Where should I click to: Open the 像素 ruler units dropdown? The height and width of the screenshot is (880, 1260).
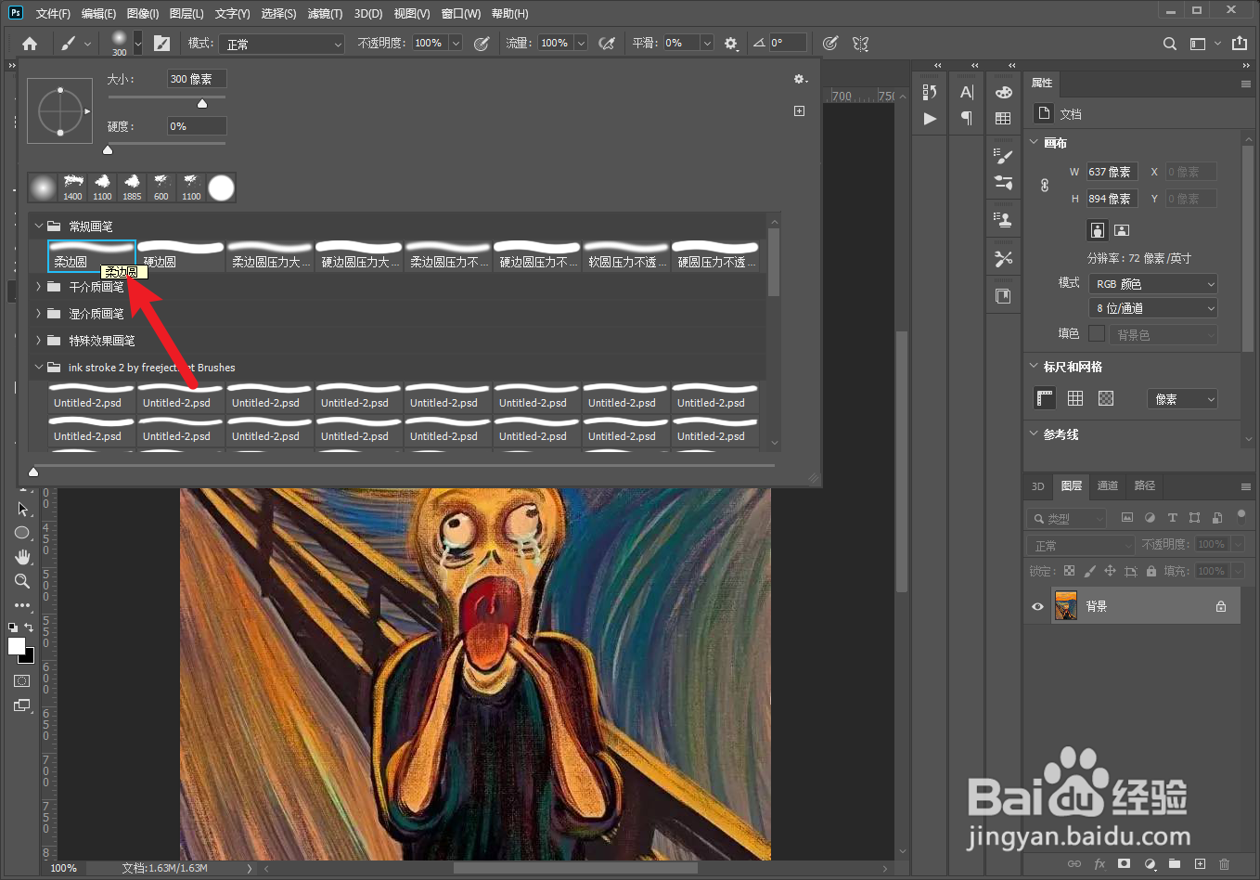1182,399
